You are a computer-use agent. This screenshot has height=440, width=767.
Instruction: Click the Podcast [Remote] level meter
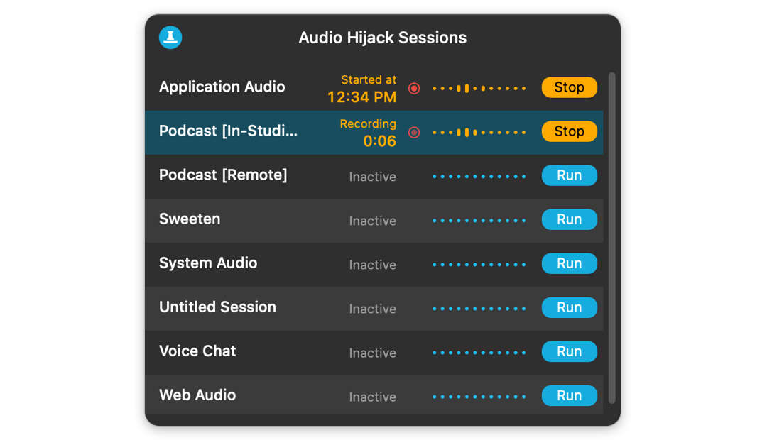pyautogui.click(x=479, y=177)
